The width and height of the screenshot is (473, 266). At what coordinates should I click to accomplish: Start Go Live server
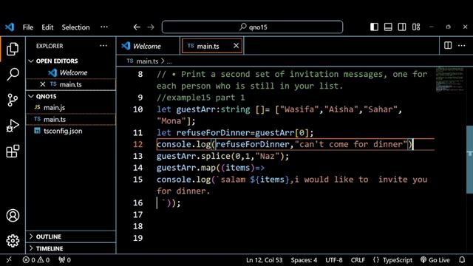coord(435,260)
